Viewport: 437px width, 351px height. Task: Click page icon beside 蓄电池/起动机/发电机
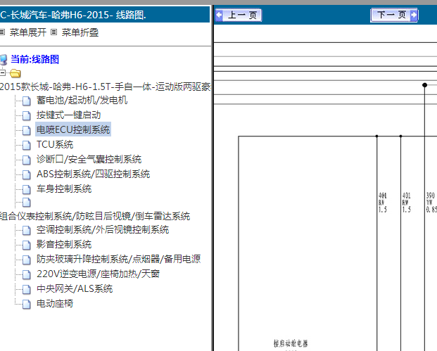point(27,101)
